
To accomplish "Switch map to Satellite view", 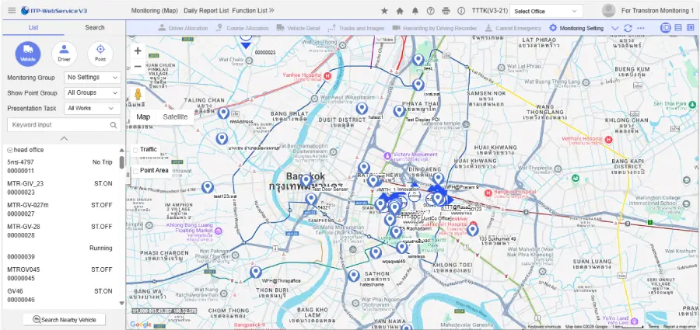I will (175, 116).
